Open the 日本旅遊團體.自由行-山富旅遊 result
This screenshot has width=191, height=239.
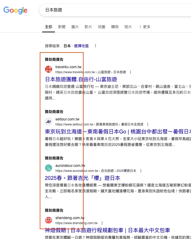(x=81, y=79)
